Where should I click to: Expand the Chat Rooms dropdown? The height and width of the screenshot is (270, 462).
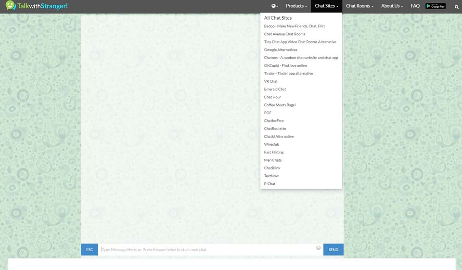pos(359,6)
